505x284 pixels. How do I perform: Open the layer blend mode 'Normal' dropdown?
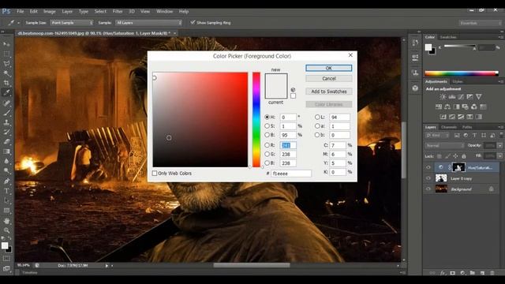[444, 145]
